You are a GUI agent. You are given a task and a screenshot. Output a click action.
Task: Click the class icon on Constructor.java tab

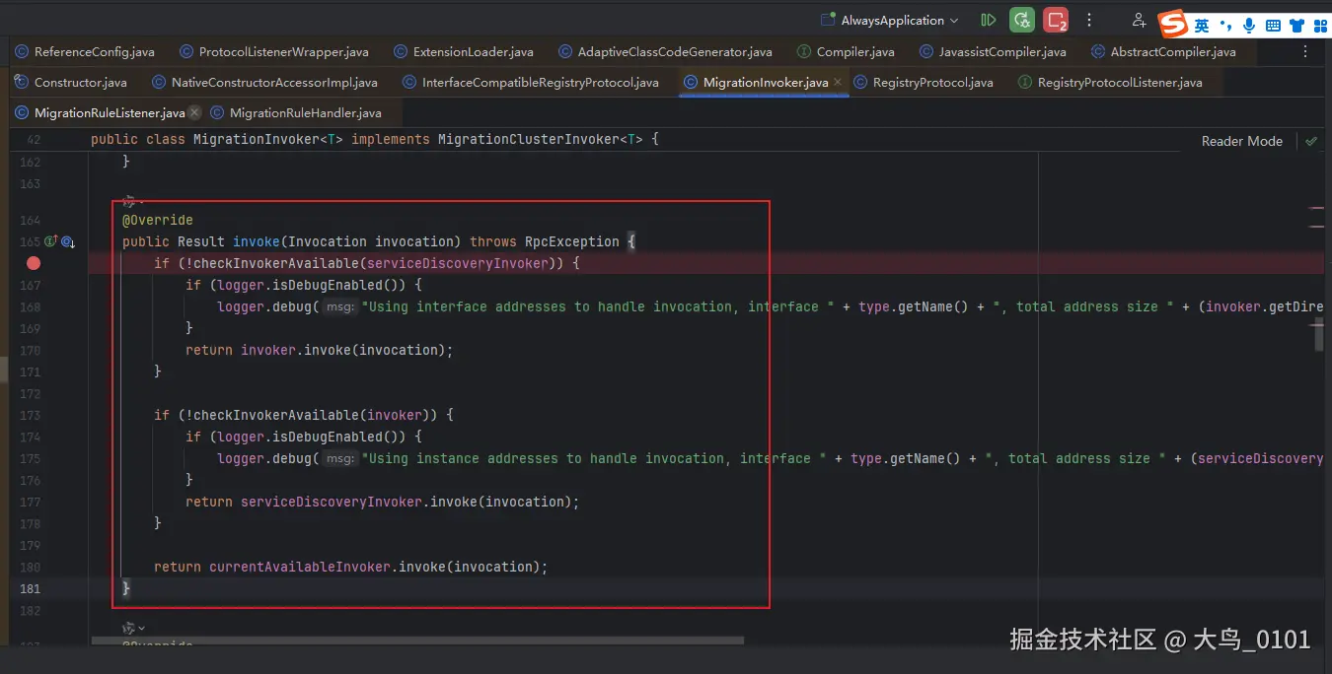pyautogui.click(x=22, y=82)
